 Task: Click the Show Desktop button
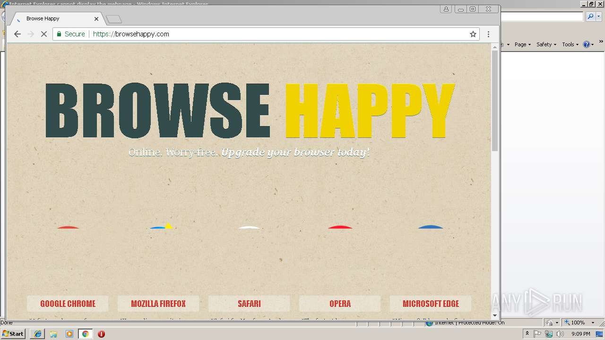(600, 334)
